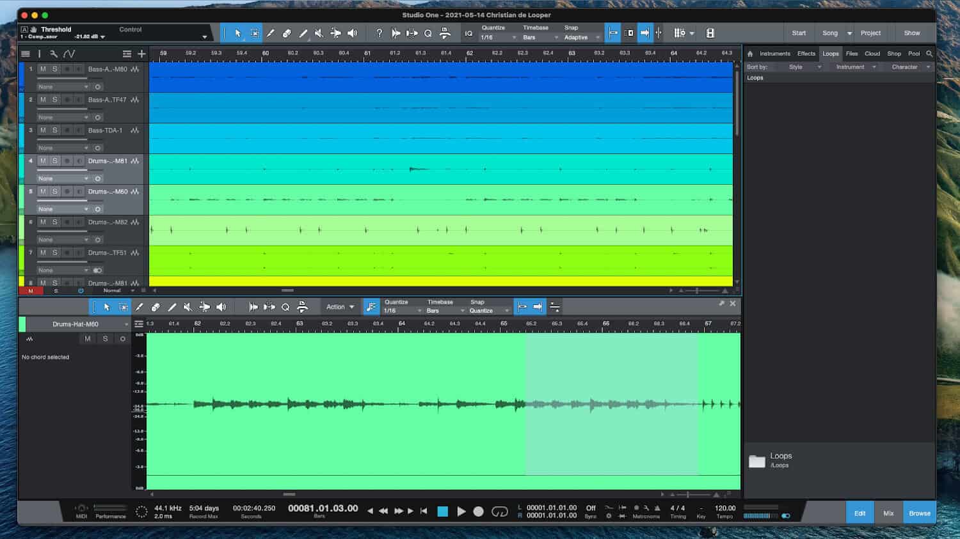
Task: Open the Snap Quantize dropdown in editor
Action: point(489,311)
